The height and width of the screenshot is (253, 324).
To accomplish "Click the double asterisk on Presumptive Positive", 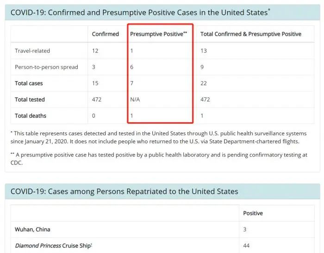I will [x=185, y=32].
